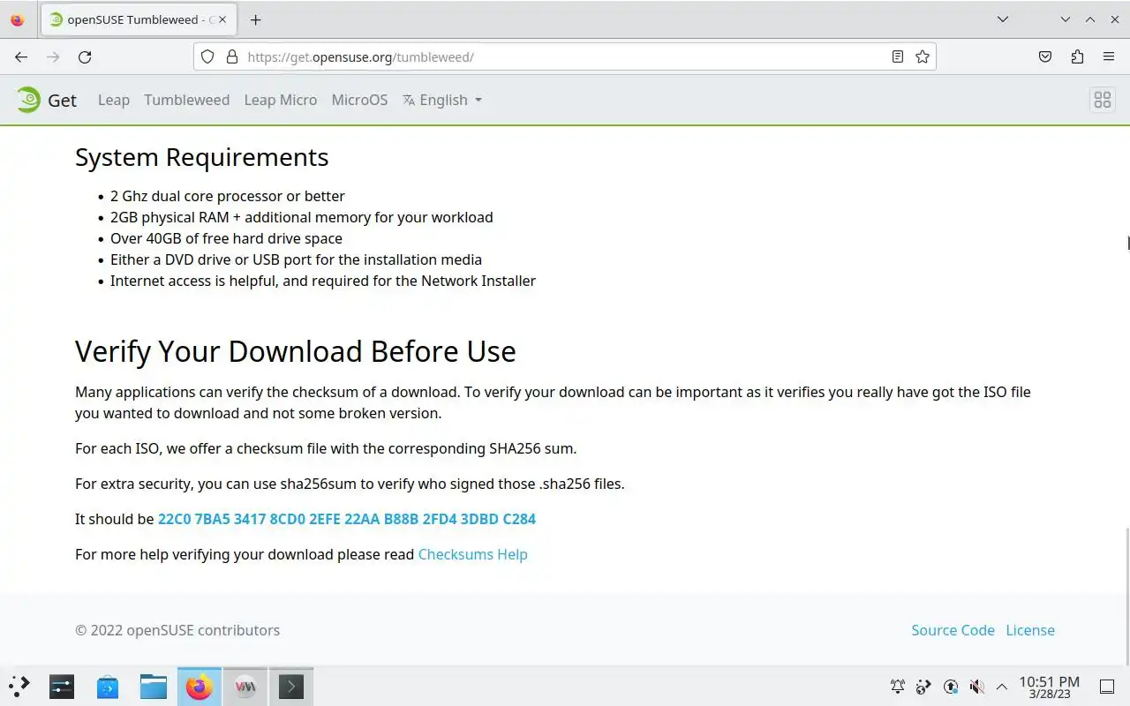Open the Firefox extensions panel
The width and height of the screenshot is (1130, 706).
coord(1077,56)
